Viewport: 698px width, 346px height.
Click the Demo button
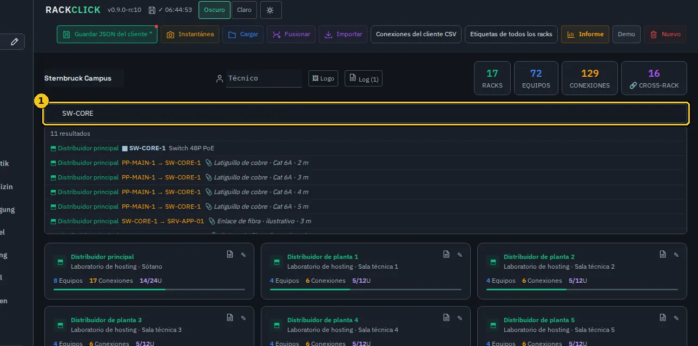(x=627, y=34)
